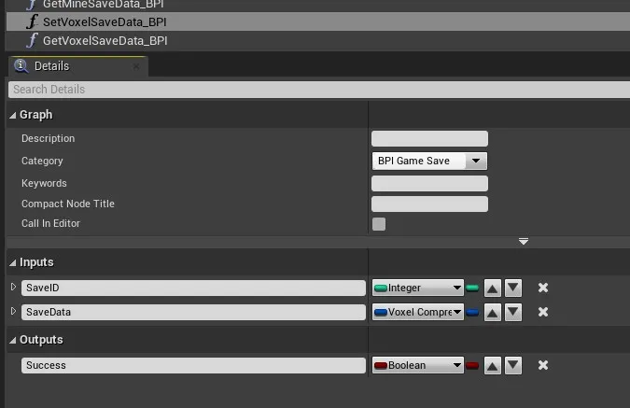
Task: Show advanced Graph properties arrow
Action: pos(524,242)
